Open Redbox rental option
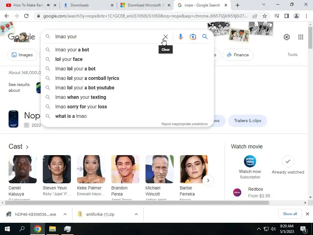The height and width of the screenshot is (235, 313). pyautogui.click(x=252, y=192)
